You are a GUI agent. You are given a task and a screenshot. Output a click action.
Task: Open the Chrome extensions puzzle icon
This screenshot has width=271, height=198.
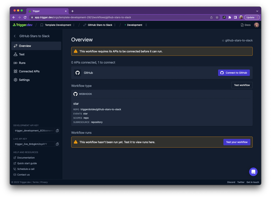click(230, 17)
